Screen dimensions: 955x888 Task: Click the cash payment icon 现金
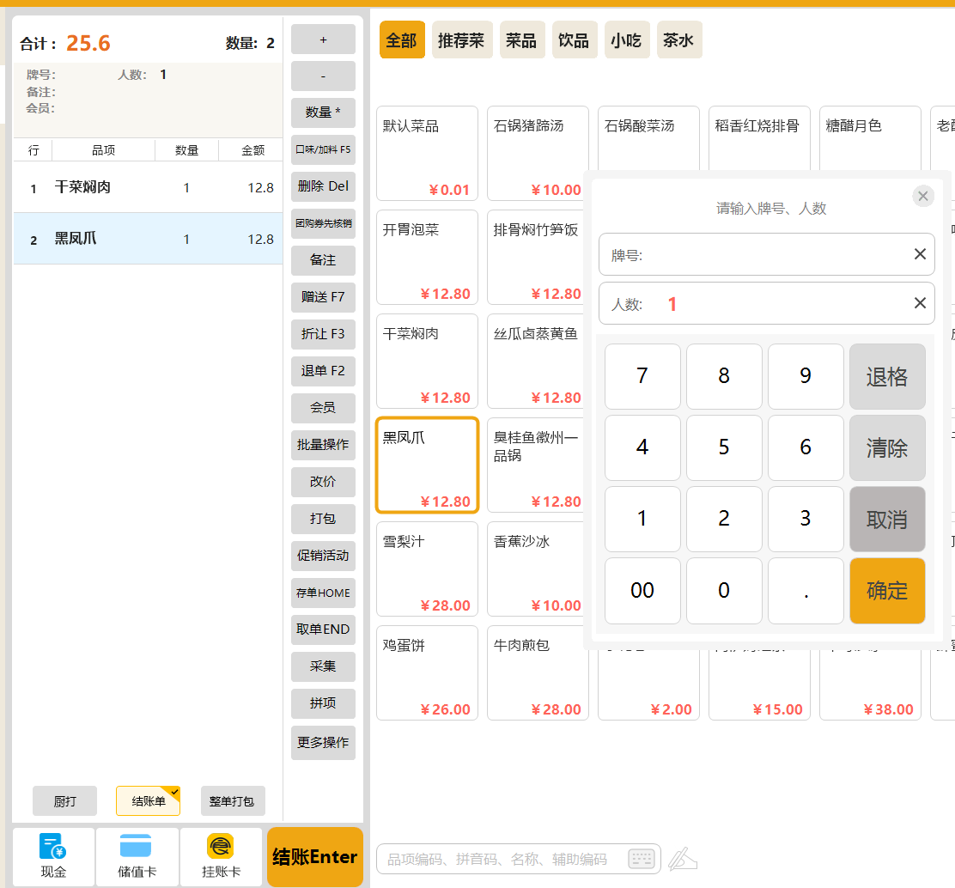(53, 855)
